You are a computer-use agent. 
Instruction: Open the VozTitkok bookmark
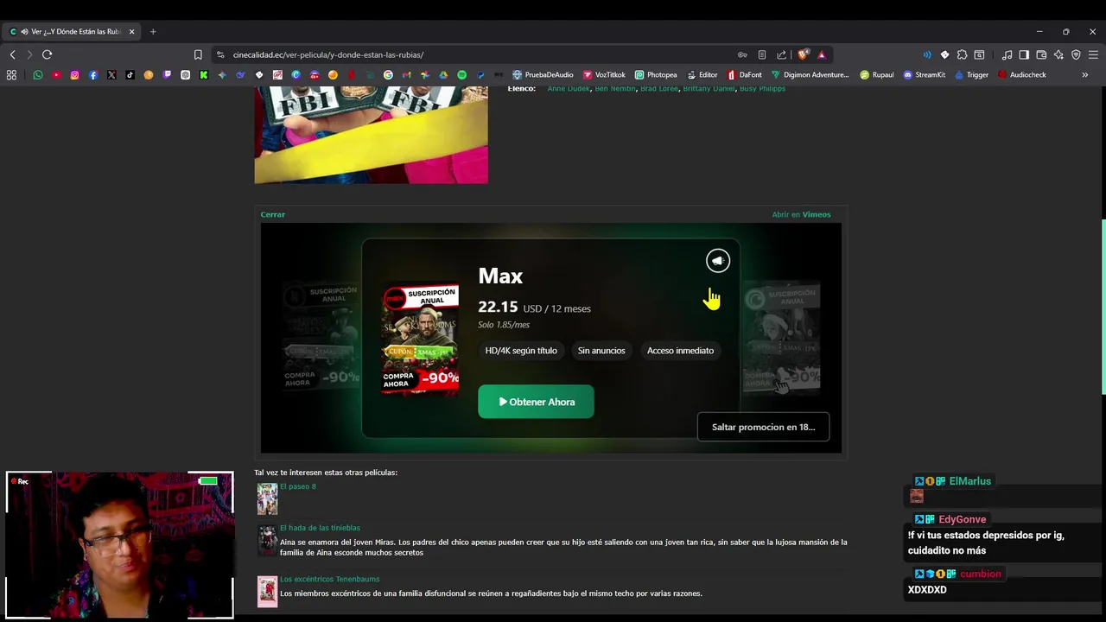[604, 75]
